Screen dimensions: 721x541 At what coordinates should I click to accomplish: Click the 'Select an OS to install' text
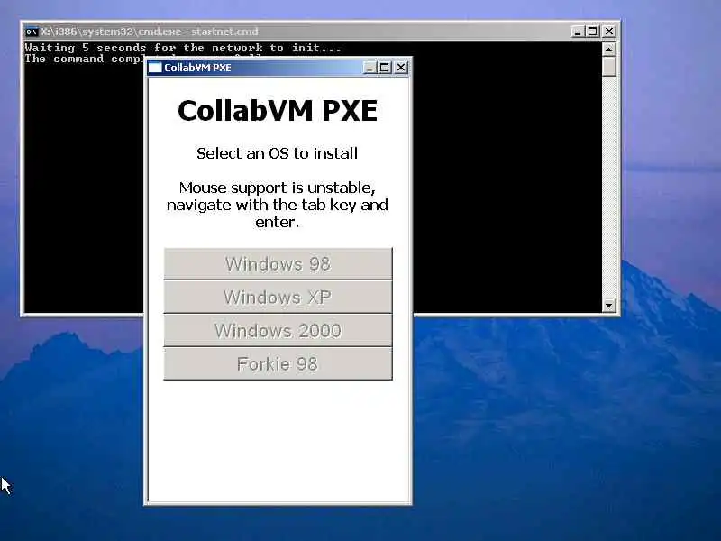pos(278,153)
